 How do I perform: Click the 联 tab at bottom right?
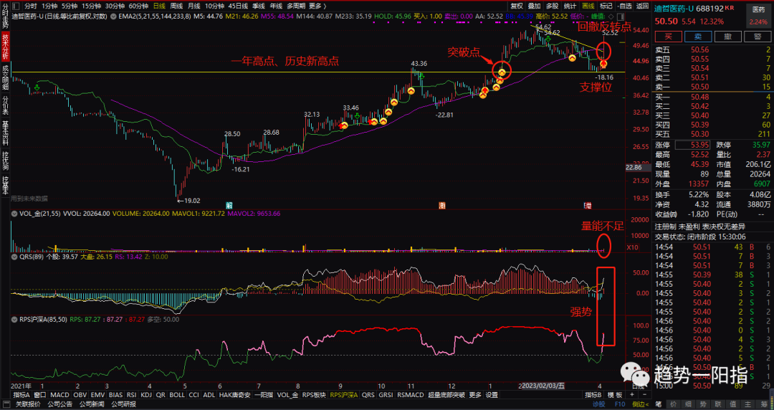click(717, 404)
